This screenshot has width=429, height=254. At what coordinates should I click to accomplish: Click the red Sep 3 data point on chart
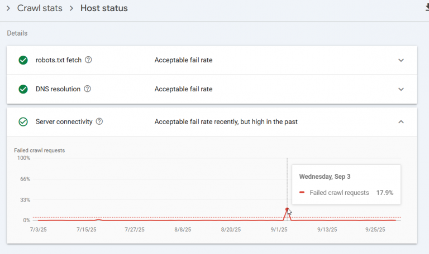pos(287,209)
